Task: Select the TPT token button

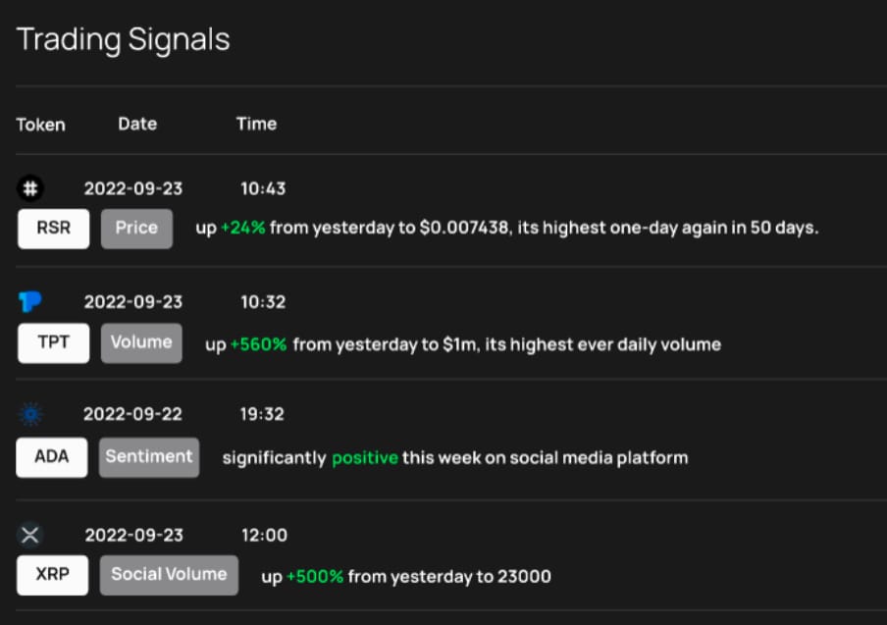Action: pyautogui.click(x=53, y=343)
